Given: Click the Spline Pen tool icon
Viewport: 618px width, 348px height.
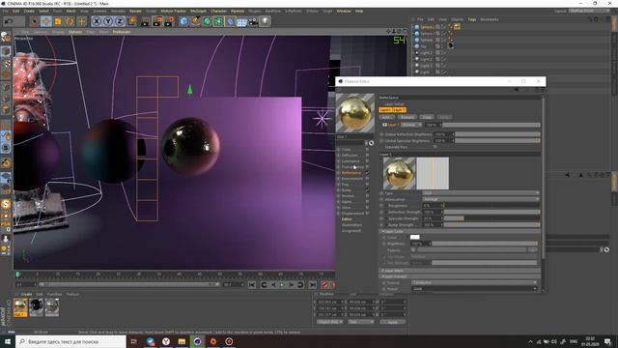Looking at the screenshot, I should (x=195, y=21).
